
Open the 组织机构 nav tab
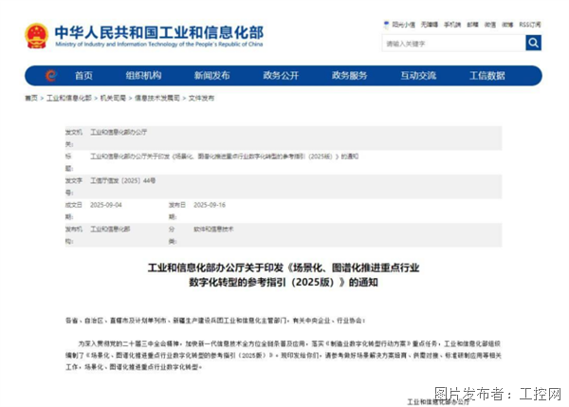coord(143,76)
